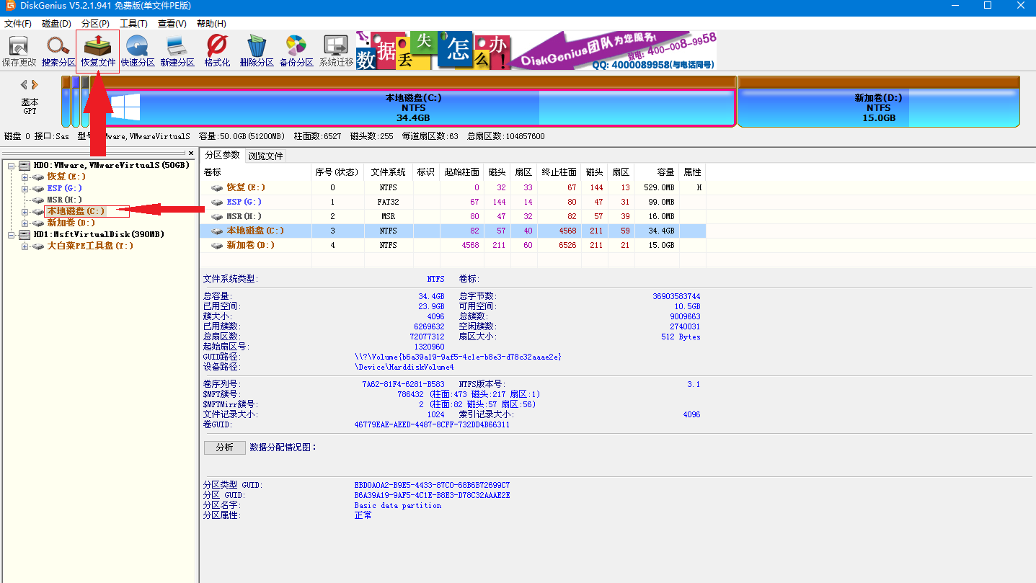Click the 格式化 toolbar icon
This screenshot has height=583, width=1036.
pyautogui.click(x=217, y=51)
